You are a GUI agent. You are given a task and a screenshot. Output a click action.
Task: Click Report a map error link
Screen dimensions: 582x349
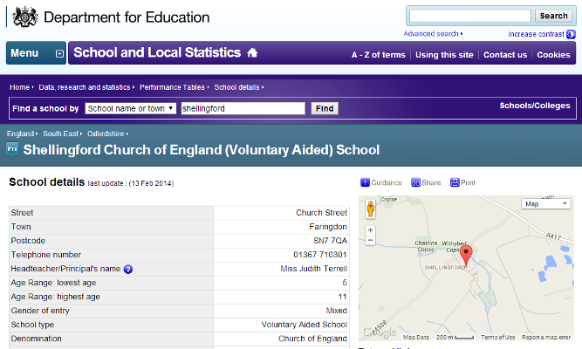[546, 337]
